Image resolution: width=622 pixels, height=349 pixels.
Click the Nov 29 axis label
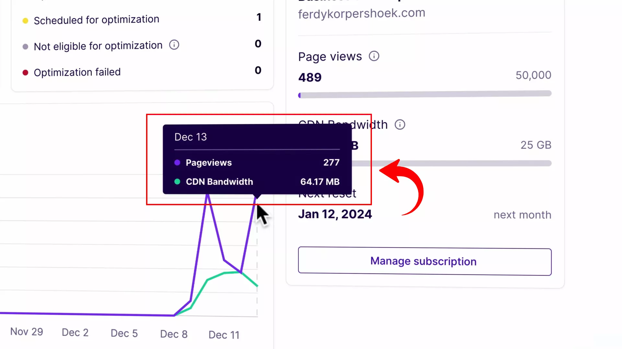coord(27,332)
